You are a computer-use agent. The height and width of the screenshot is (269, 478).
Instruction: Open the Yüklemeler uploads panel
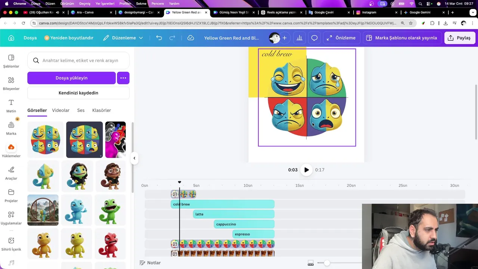(11, 151)
